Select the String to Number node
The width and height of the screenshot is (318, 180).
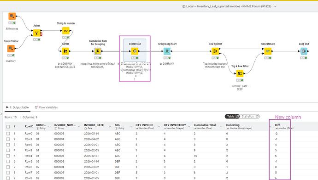(66, 31)
